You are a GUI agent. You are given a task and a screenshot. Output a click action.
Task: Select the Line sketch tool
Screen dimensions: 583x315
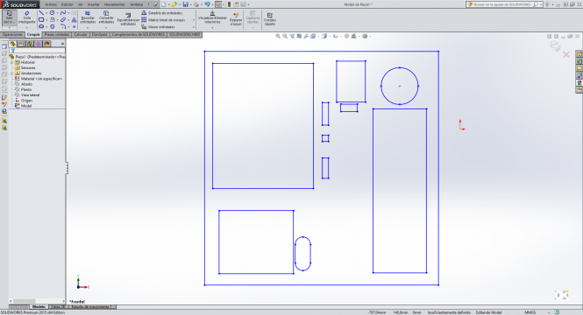point(41,13)
